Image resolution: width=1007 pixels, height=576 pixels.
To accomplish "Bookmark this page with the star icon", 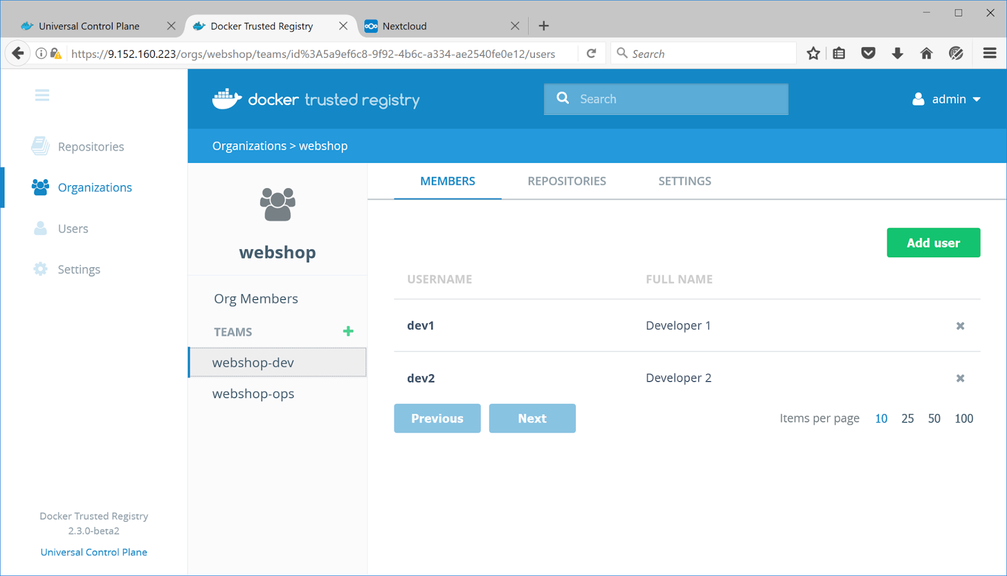I will pos(813,53).
